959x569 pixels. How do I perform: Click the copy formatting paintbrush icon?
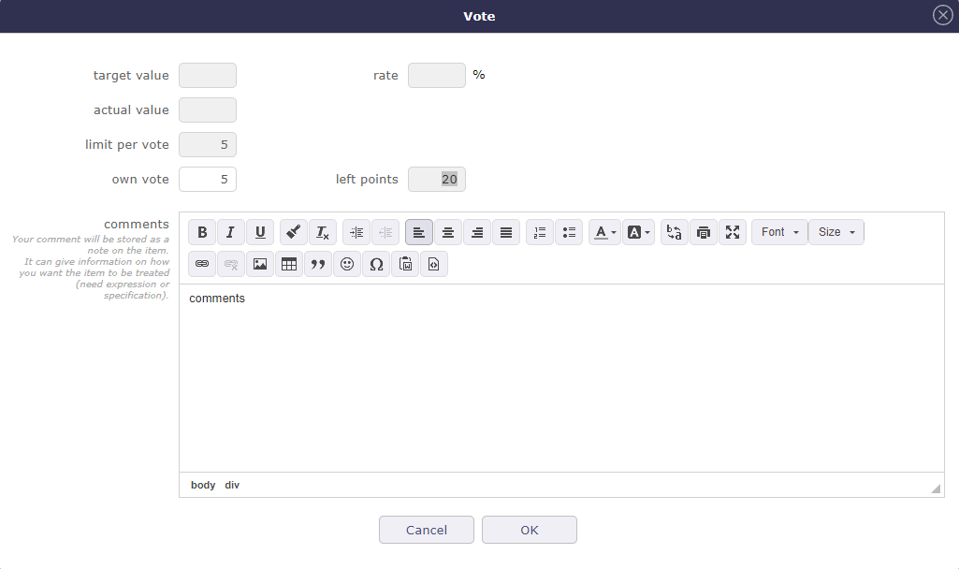tap(294, 232)
